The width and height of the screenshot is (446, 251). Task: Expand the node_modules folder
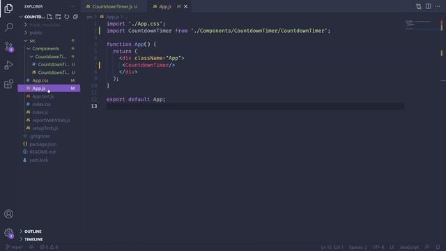click(x=45, y=25)
